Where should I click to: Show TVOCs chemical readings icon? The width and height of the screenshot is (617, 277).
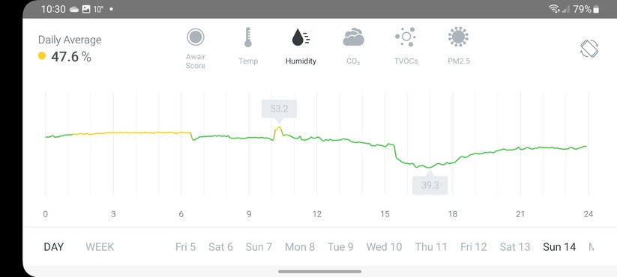(x=406, y=37)
